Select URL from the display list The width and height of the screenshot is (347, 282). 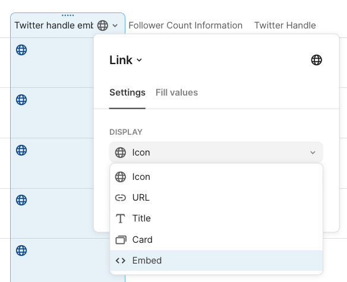coord(216,198)
